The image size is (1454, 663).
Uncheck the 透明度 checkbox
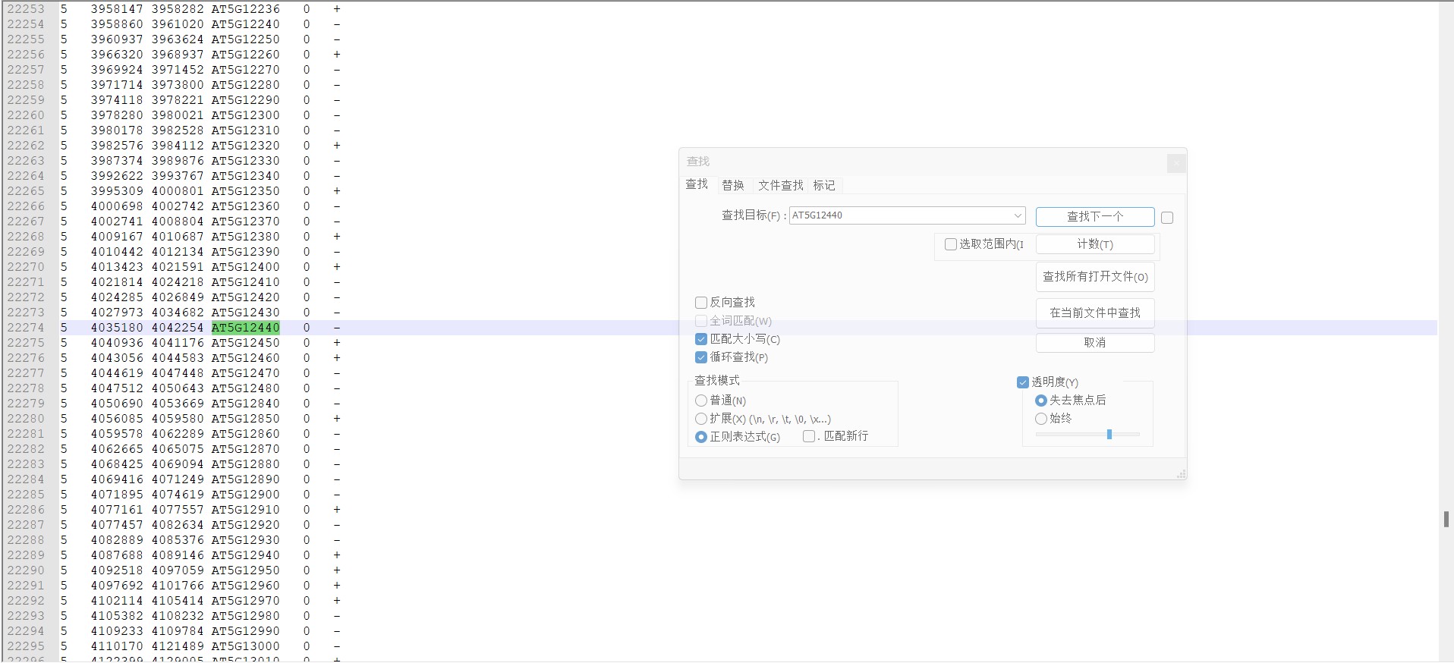(x=1023, y=382)
